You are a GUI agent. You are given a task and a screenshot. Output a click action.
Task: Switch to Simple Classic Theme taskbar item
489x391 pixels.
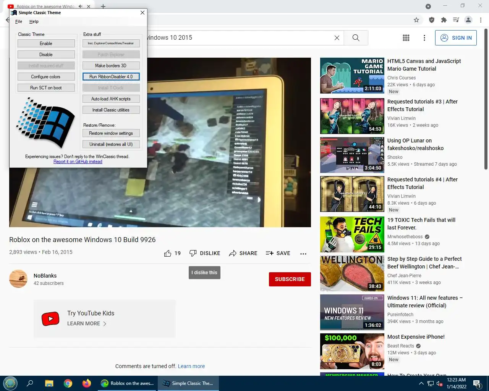pyautogui.click(x=188, y=383)
